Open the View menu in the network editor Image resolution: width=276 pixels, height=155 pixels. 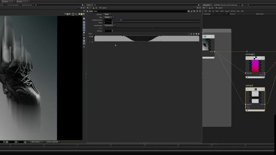point(217,11)
